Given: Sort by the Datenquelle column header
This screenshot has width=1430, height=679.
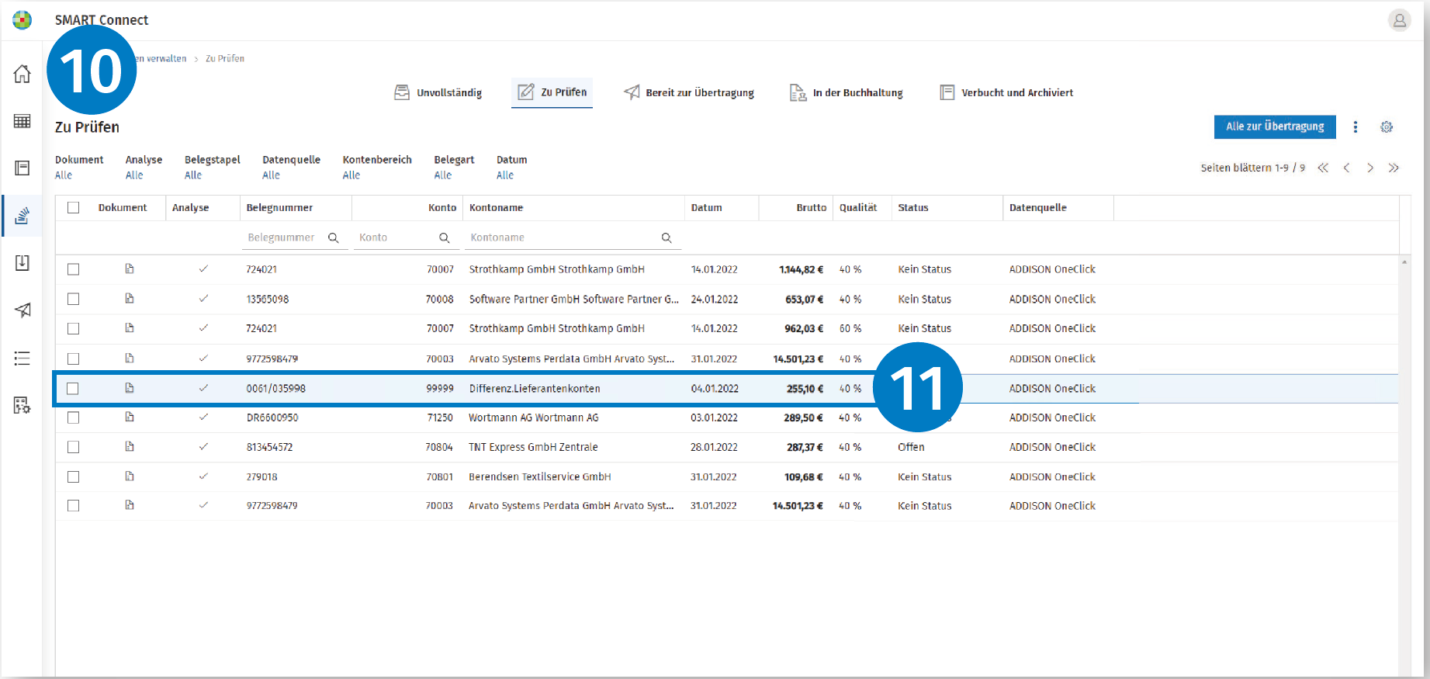Looking at the screenshot, I should 1038,208.
